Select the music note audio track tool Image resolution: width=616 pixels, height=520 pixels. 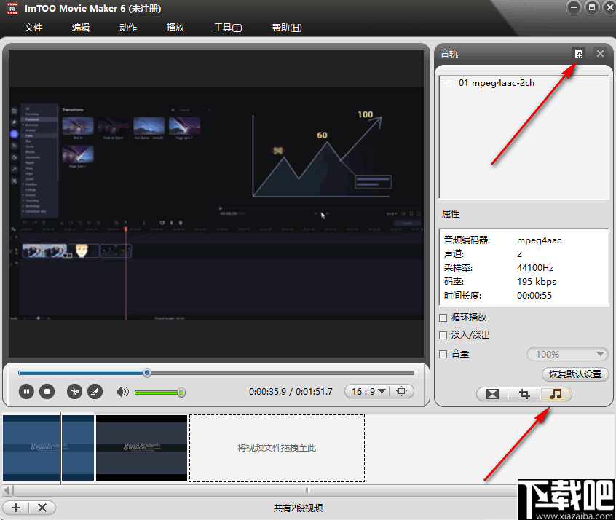556,394
